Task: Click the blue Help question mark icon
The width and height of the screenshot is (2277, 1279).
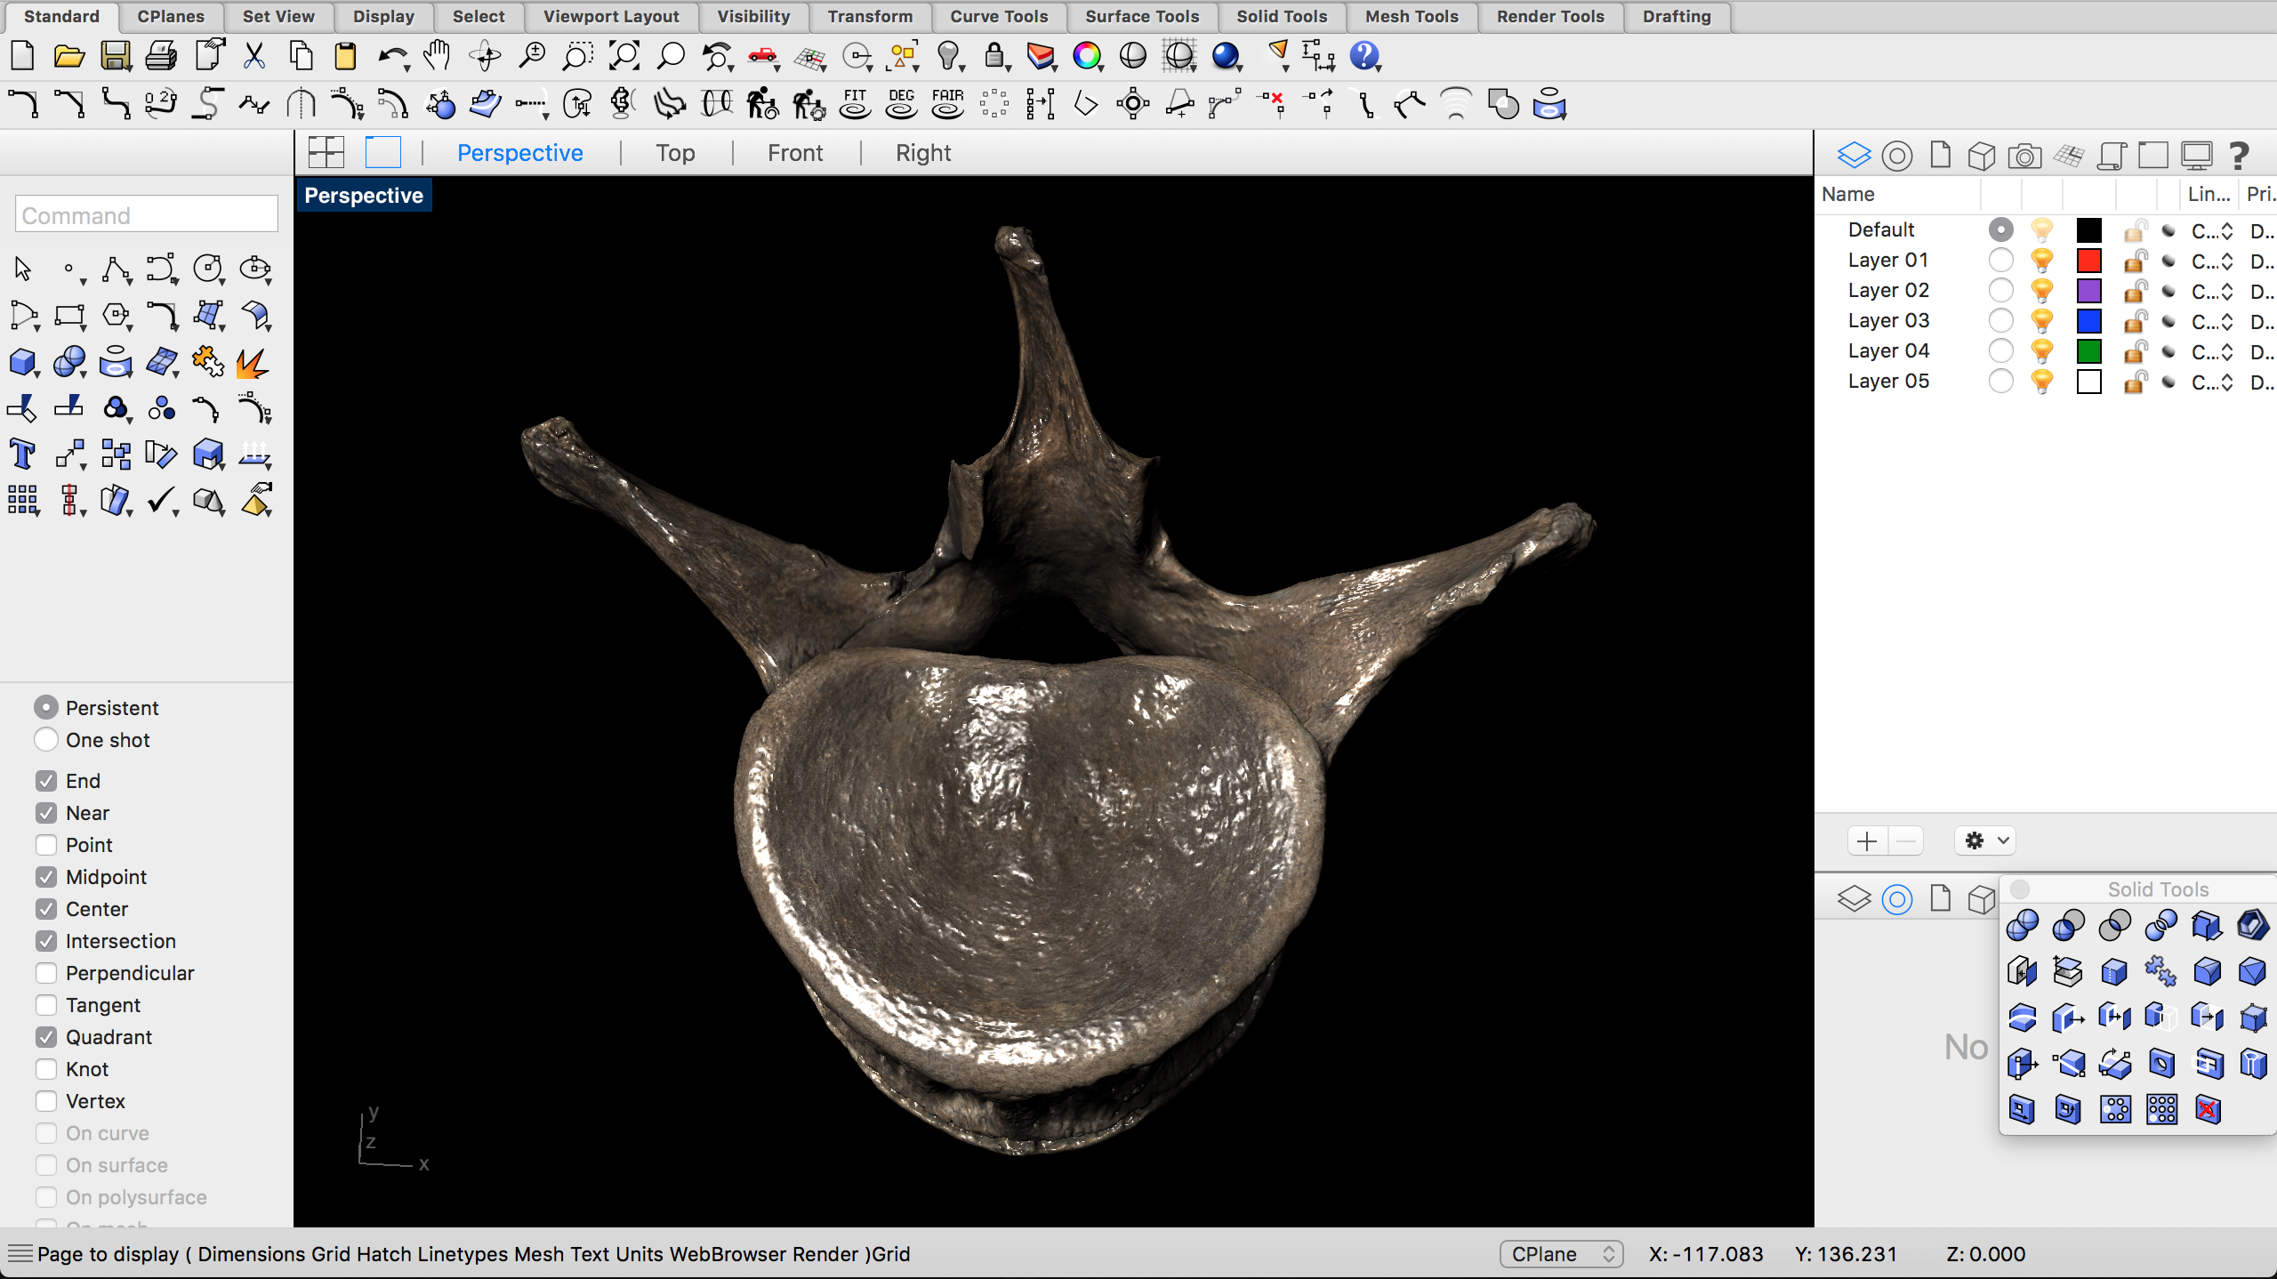Action: point(1364,56)
